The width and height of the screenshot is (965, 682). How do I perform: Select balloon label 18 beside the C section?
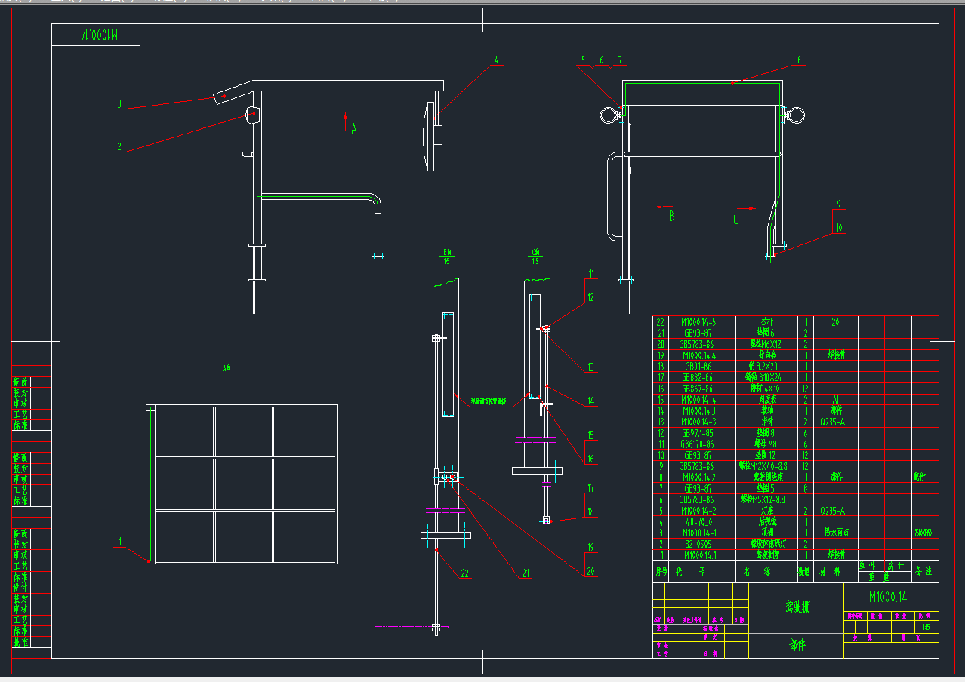(x=591, y=511)
